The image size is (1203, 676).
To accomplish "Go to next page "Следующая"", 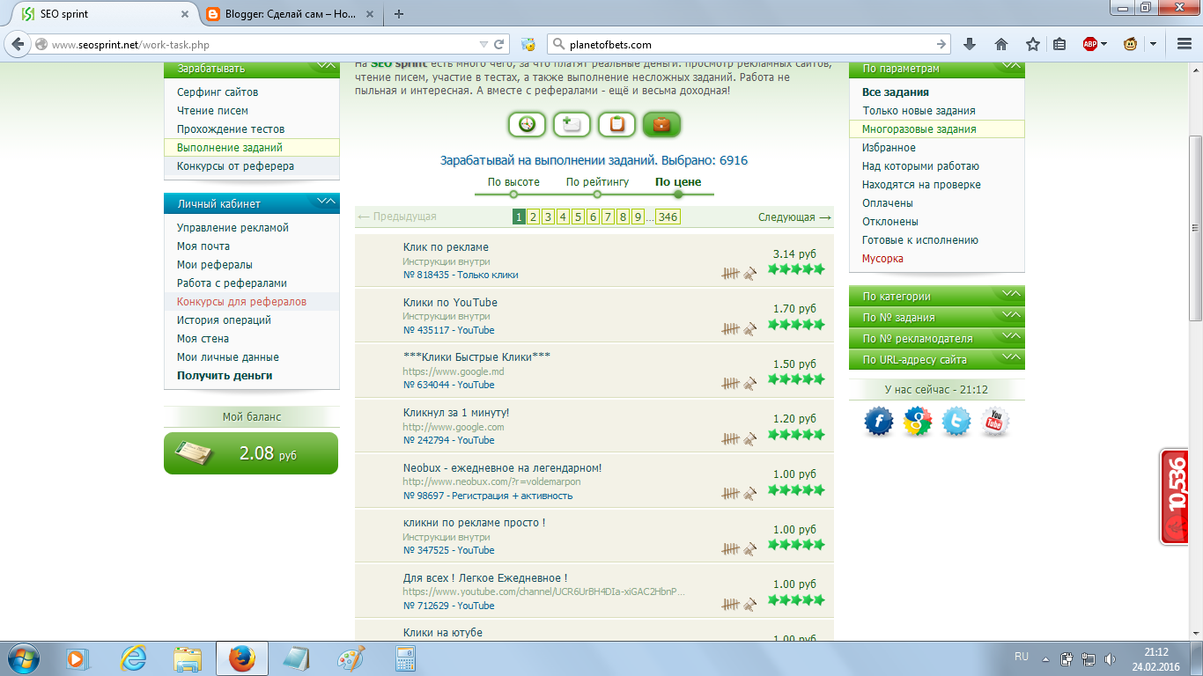I will coord(794,217).
